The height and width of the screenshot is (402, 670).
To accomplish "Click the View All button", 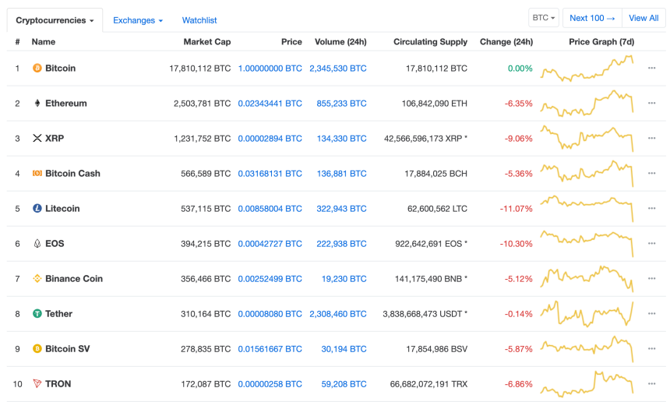I will (644, 18).
